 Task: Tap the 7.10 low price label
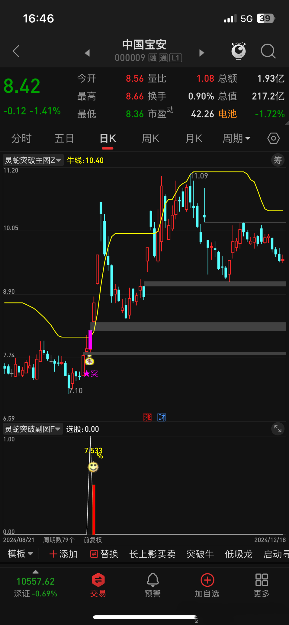[x=75, y=390]
